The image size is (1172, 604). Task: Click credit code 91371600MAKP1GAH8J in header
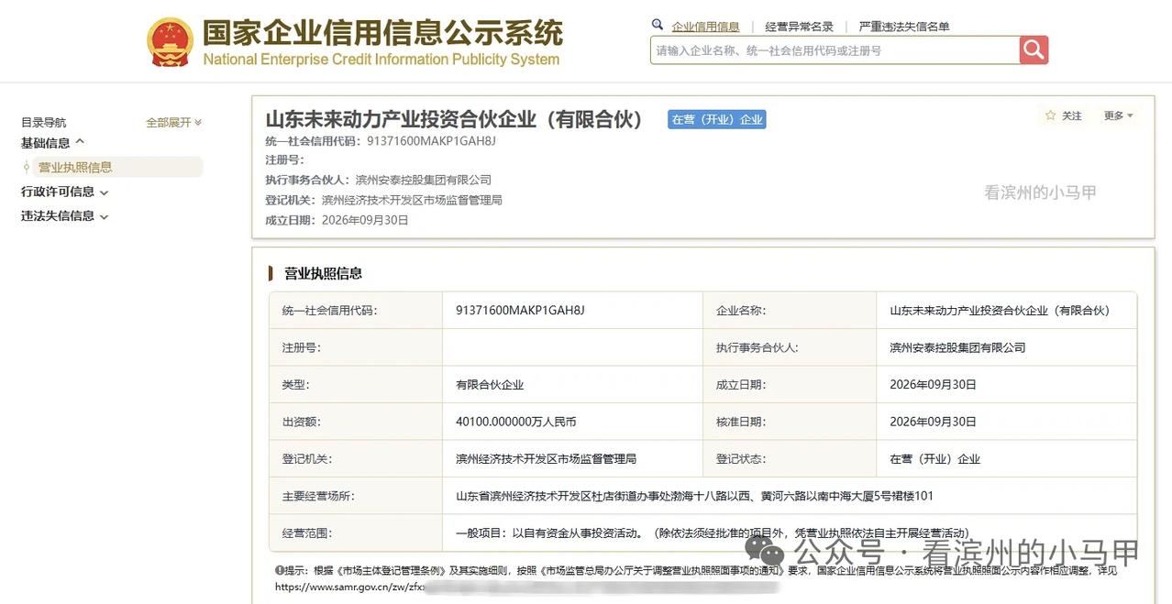click(431, 140)
